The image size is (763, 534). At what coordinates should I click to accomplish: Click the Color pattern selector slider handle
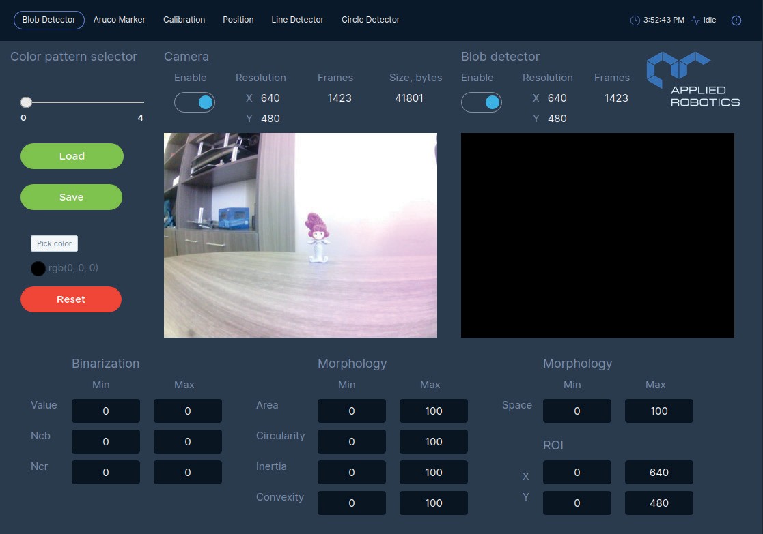coord(26,102)
